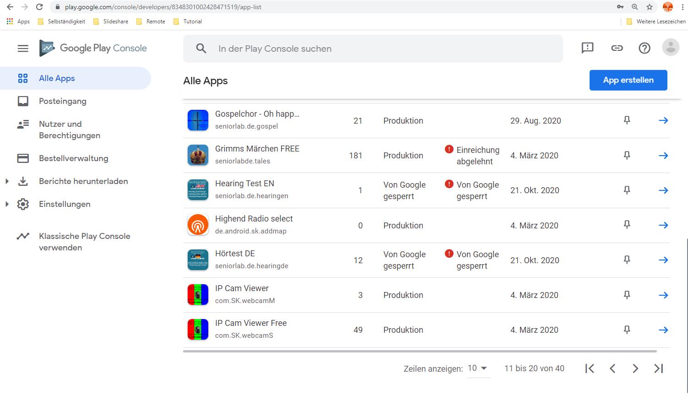Screen dimensions: 688x406
Task: Copy page link via the link icon
Action: click(x=617, y=48)
